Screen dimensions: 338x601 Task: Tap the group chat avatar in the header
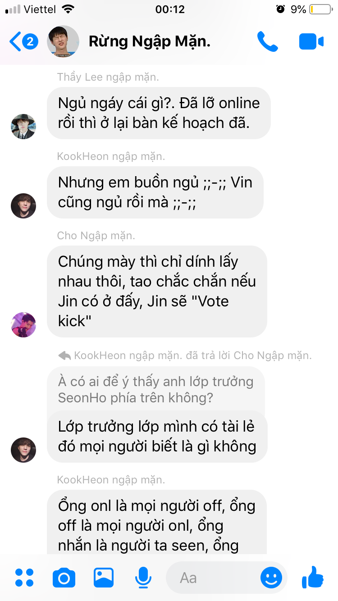[x=64, y=41]
